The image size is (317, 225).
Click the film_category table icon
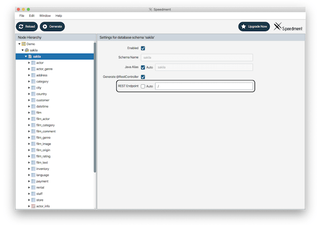(x=33, y=125)
